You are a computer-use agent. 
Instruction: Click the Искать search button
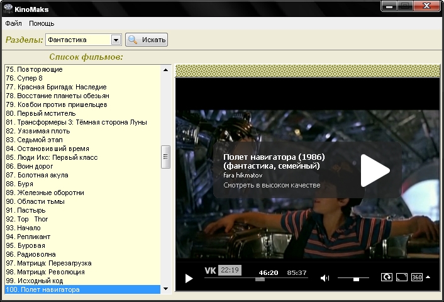[x=147, y=40]
